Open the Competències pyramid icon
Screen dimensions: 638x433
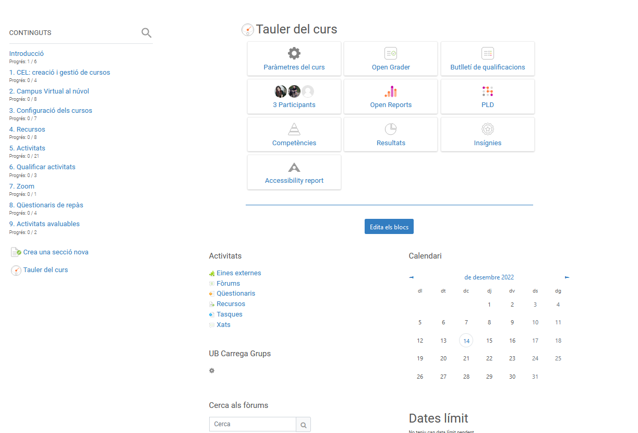pyautogui.click(x=294, y=129)
